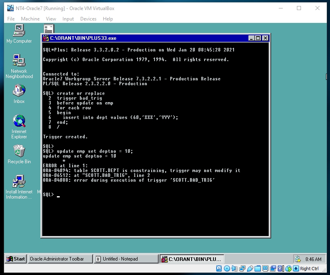Click the VirtualBox keyboard capture arrow indicator
Screen dimensions: 330x275
pos(296,269)
